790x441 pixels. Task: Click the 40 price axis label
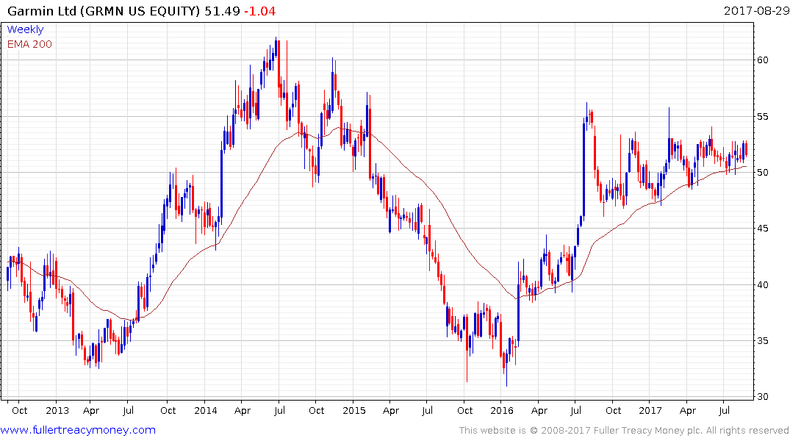coord(763,284)
